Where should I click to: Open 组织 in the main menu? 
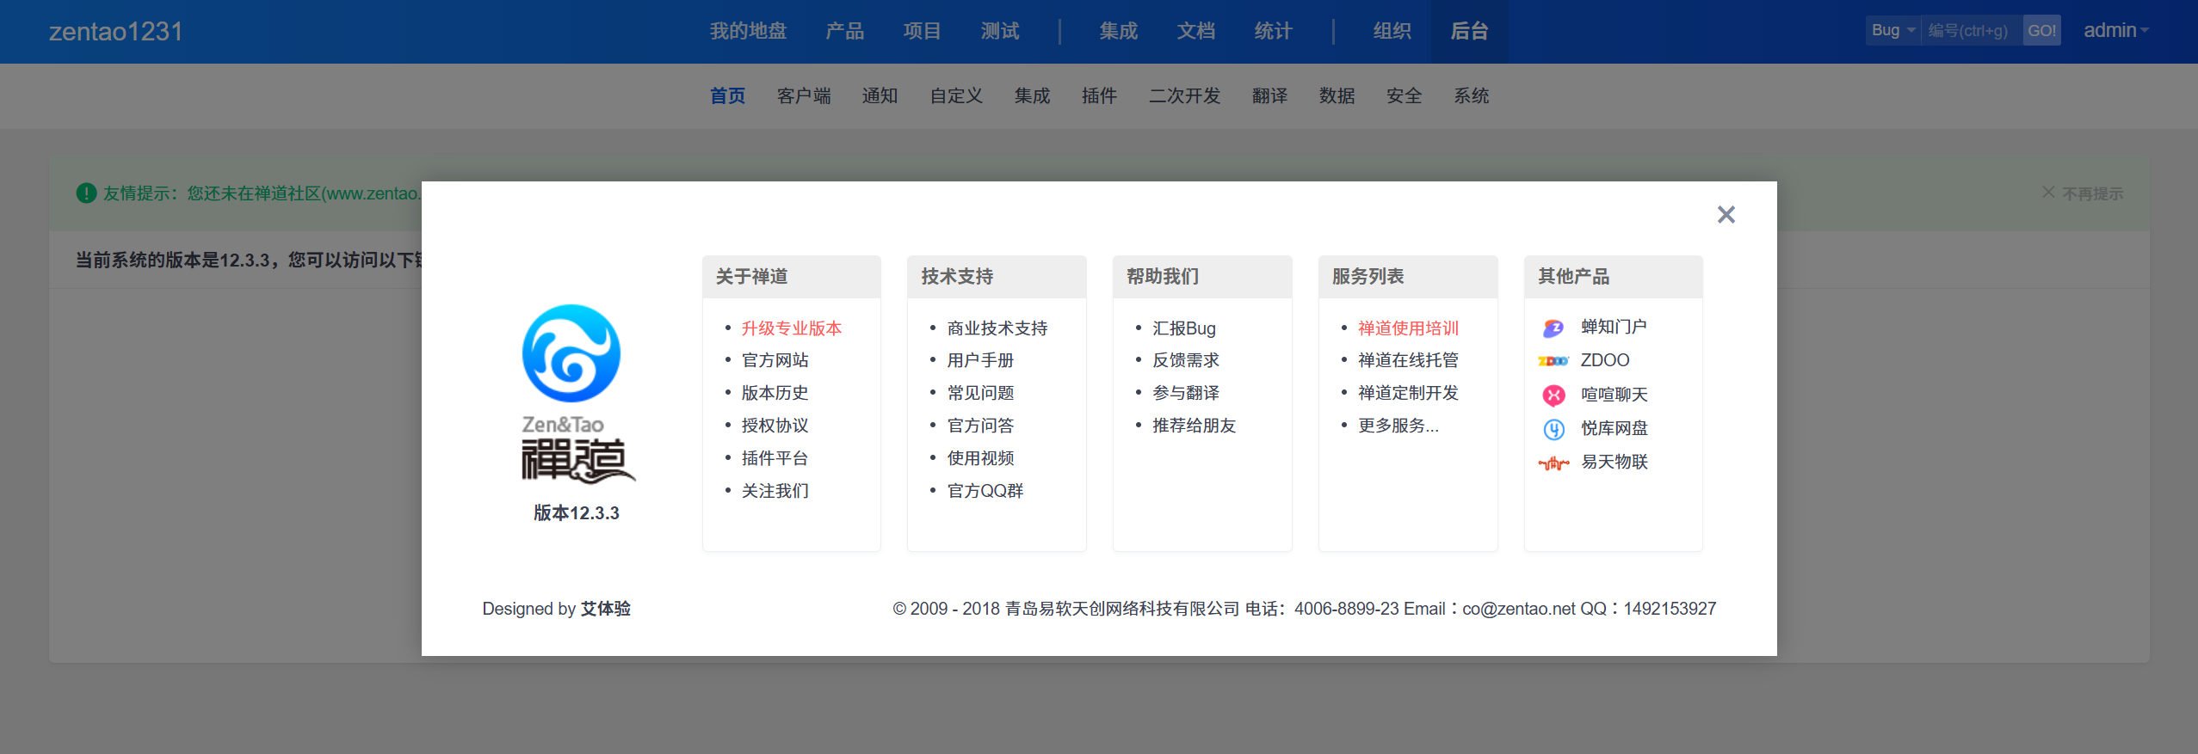pos(1392,31)
